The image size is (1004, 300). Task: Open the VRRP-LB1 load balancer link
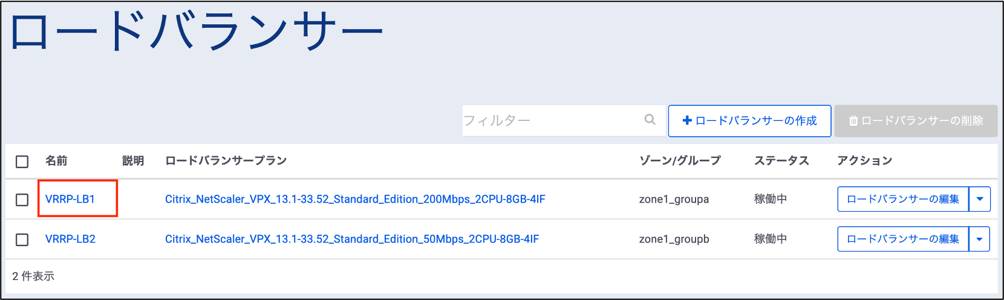[70, 199]
